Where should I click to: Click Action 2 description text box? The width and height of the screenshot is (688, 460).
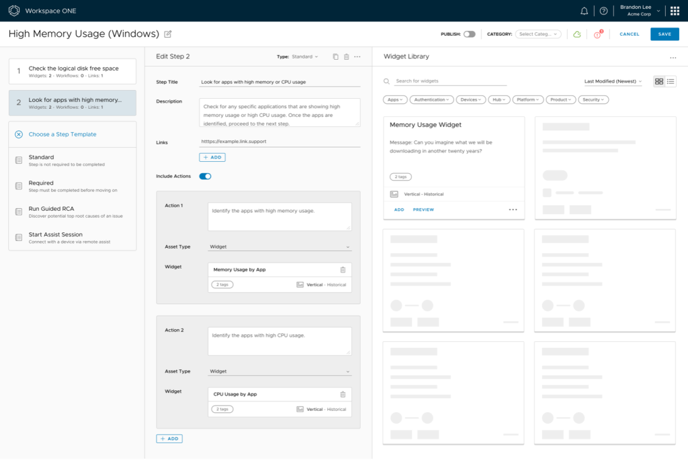point(279,341)
